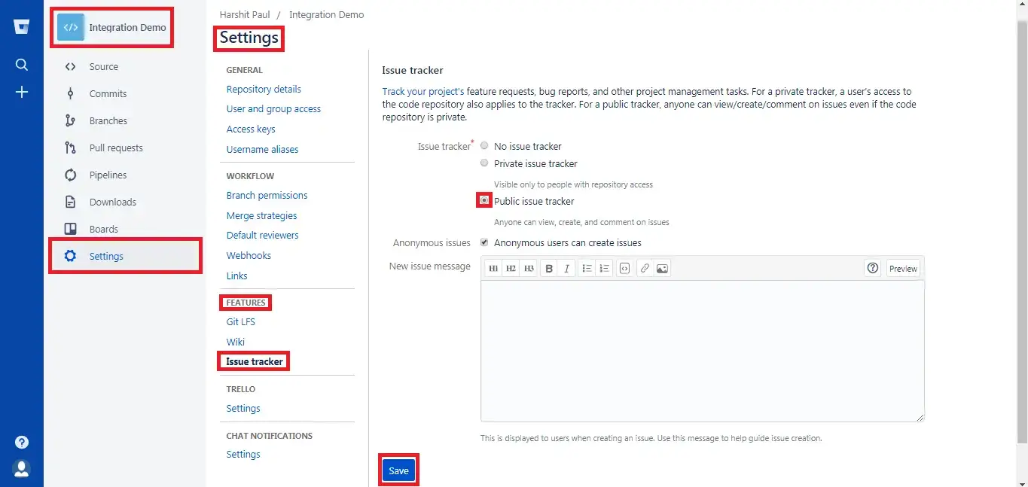Open the Webhooks settings link

tap(249, 256)
